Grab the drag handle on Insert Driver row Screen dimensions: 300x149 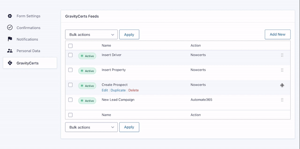click(x=282, y=55)
